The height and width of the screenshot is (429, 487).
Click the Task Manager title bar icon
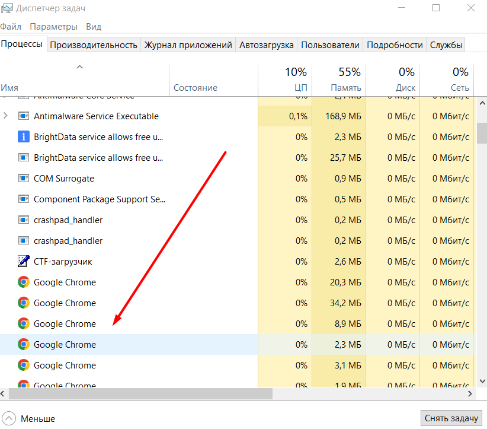[7, 8]
